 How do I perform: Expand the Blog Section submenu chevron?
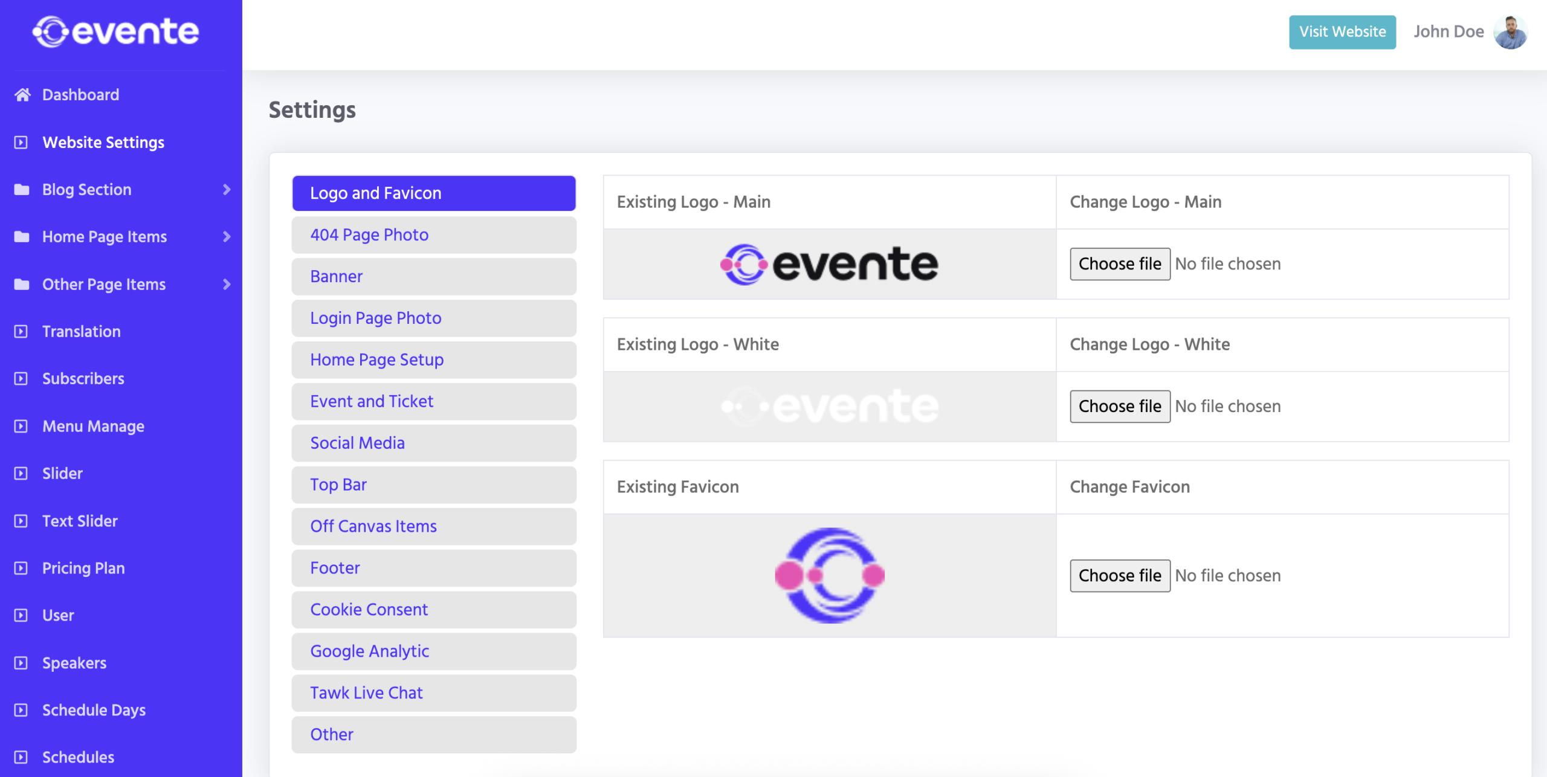point(227,190)
